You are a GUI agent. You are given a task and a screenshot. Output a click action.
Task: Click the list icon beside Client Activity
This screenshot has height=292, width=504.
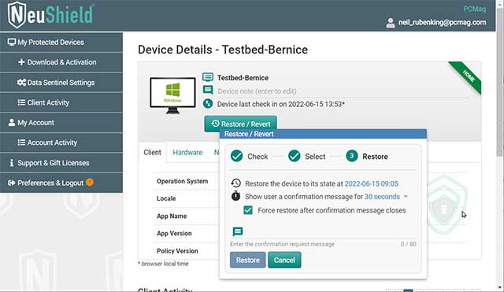[21, 102]
